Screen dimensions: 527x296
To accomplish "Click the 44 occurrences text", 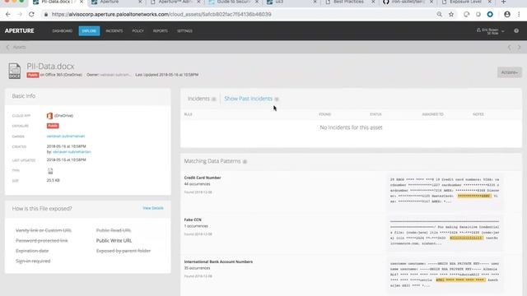I will point(197,184).
